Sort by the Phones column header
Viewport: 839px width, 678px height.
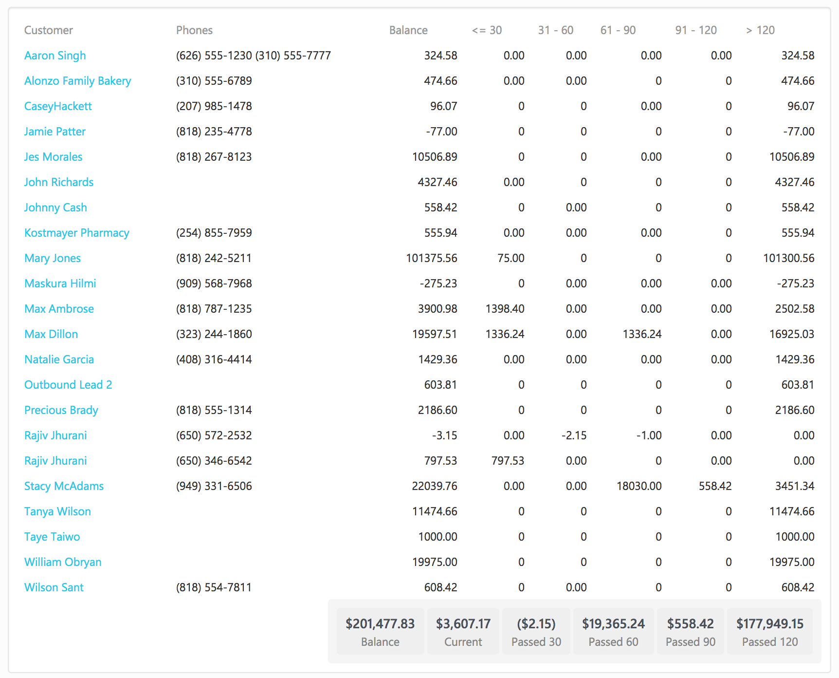point(195,30)
